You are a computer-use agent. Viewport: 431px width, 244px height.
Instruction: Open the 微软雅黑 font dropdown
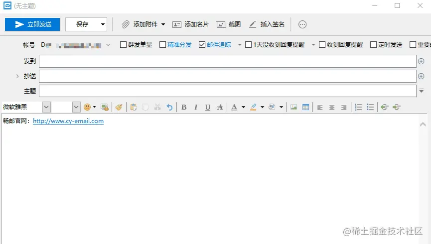pyautogui.click(x=46, y=107)
